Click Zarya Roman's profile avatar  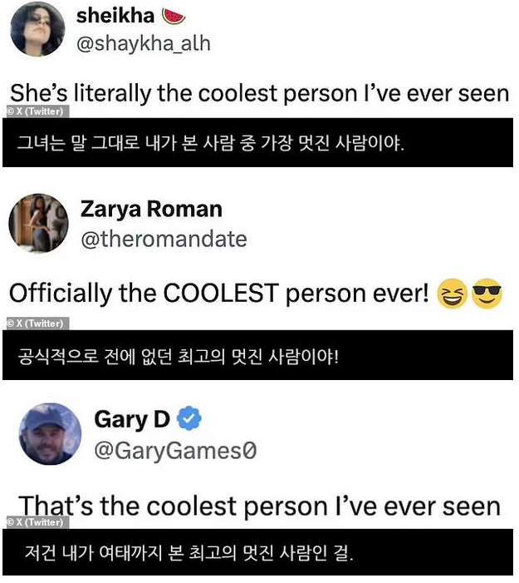pyautogui.click(x=38, y=223)
